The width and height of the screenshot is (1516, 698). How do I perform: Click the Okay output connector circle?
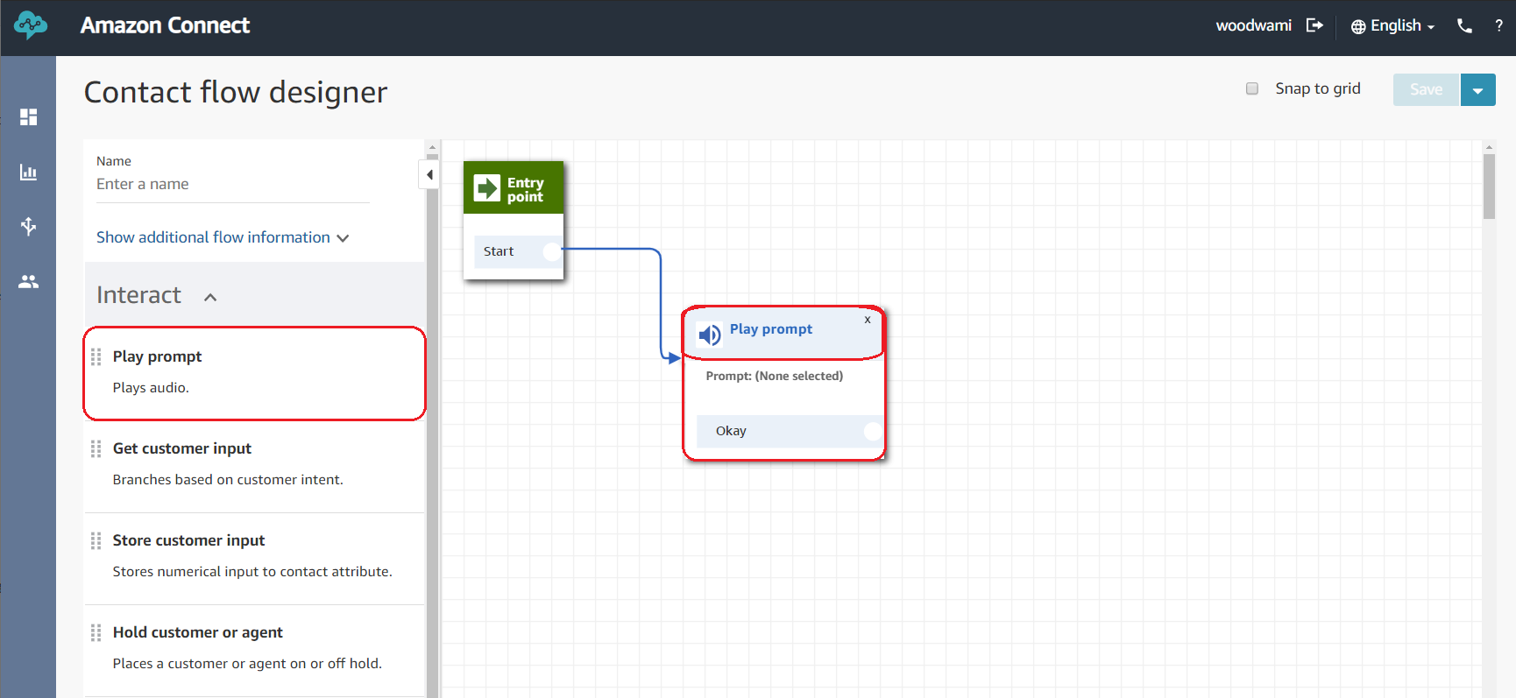point(873,431)
